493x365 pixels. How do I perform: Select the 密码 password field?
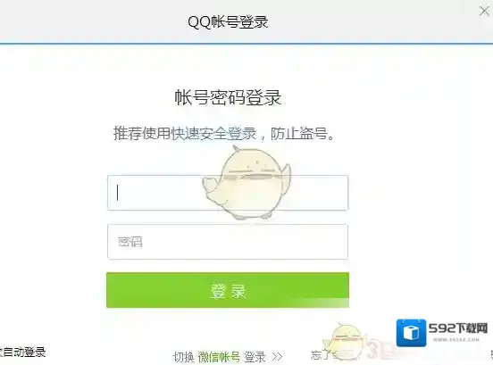pyautogui.click(x=228, y=242)
